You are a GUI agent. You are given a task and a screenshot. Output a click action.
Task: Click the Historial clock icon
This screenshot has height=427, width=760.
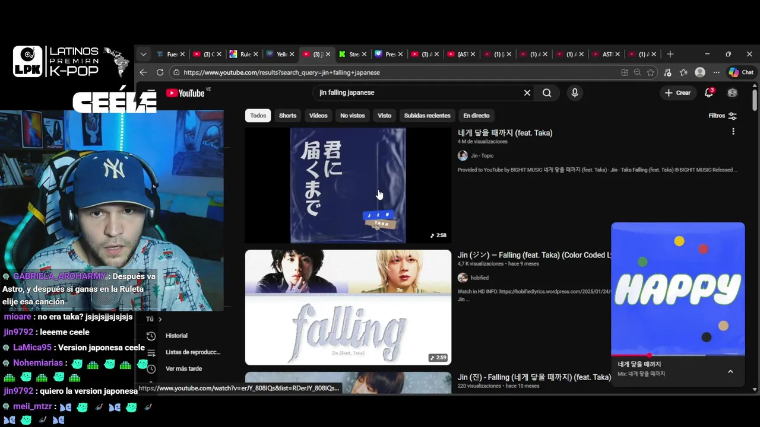(x=151, y=336)
